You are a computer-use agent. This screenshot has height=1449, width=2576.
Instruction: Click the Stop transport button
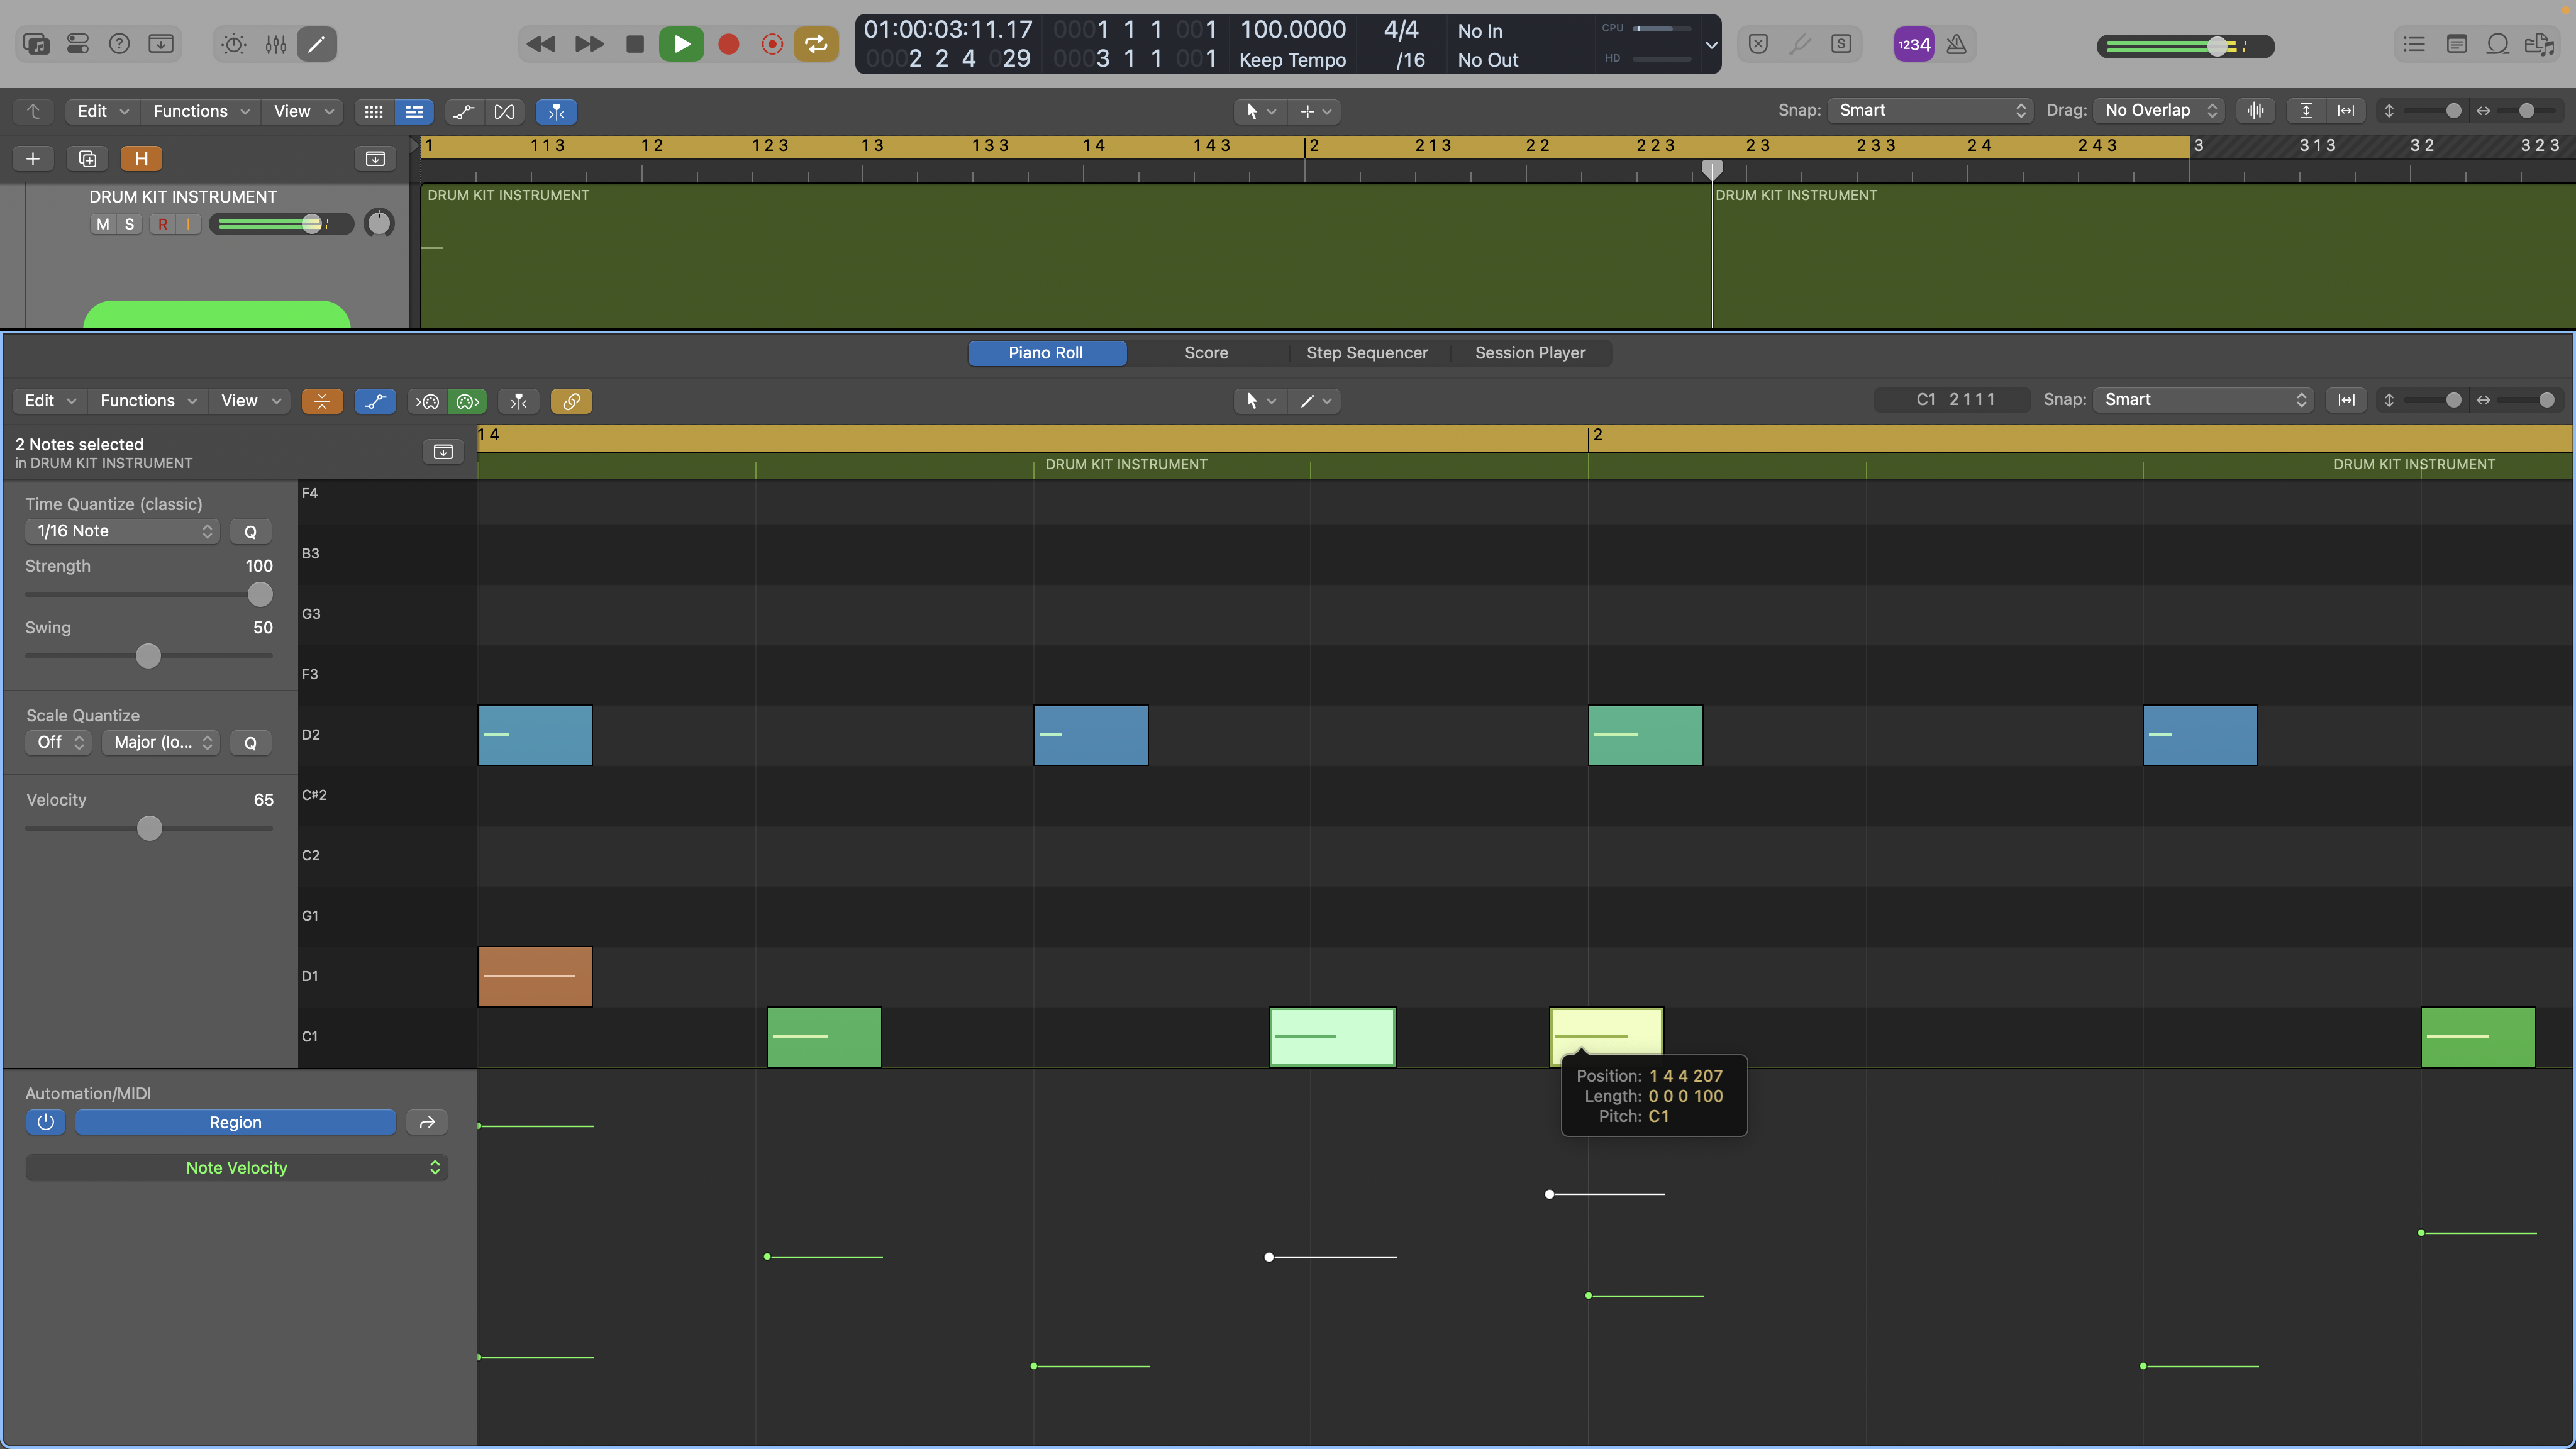click(635, 44)
